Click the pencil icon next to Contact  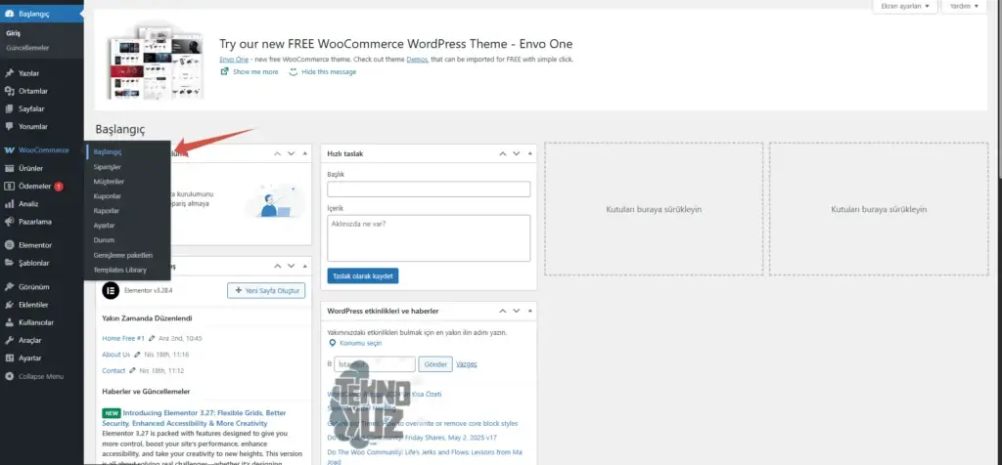click(x=132, y=370)
